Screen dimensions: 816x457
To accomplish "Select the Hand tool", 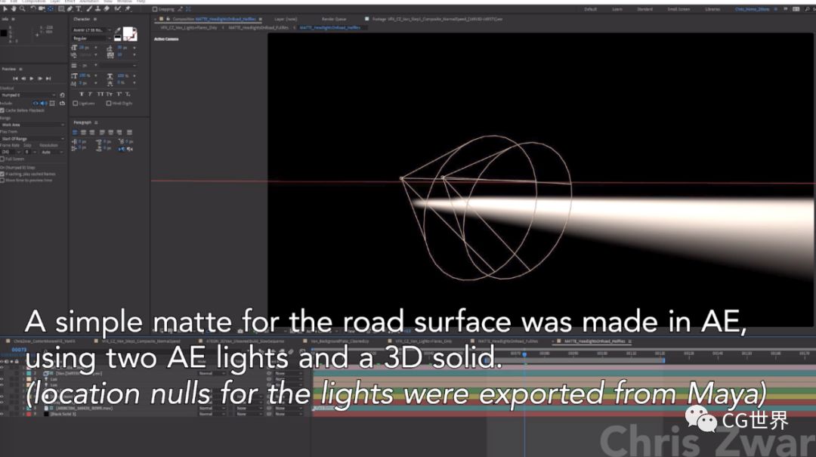I will (x=14, y=9).
